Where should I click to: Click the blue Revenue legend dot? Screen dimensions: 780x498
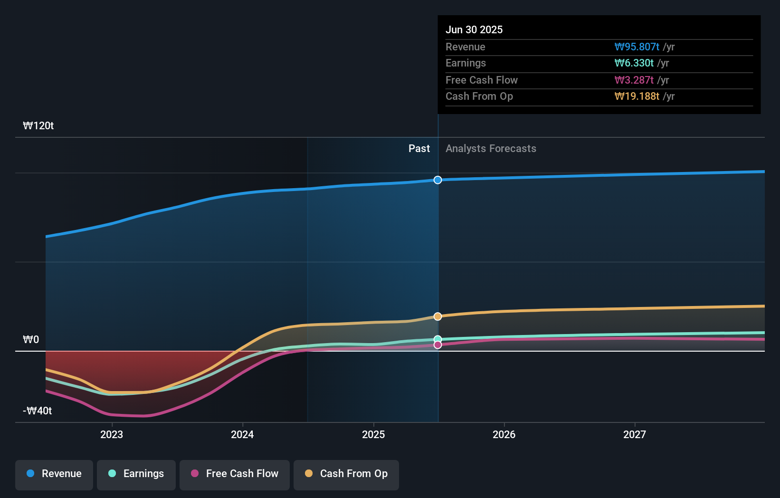pyautogui.click(x=30, y=473)
